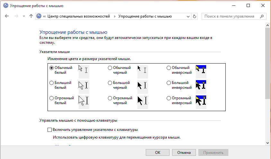Select the 'Огромный инверсный' pointer option
This screenshot has width=271, height=159.
(x=169, y=98)
